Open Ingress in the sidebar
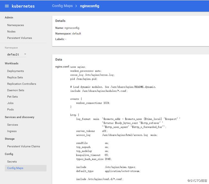209x184 pixels. click(x=12, y=131)
